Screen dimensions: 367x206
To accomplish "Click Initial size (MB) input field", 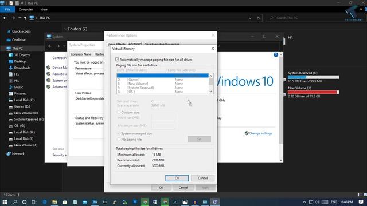I will [163, 118].
